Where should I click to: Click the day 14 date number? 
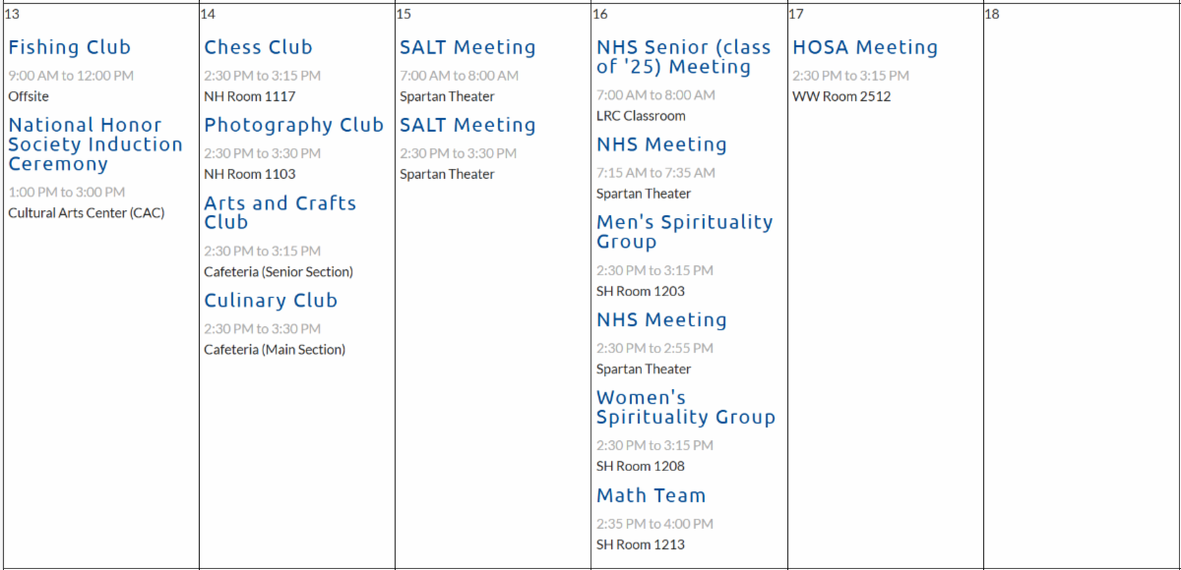[x=208, y=14]
